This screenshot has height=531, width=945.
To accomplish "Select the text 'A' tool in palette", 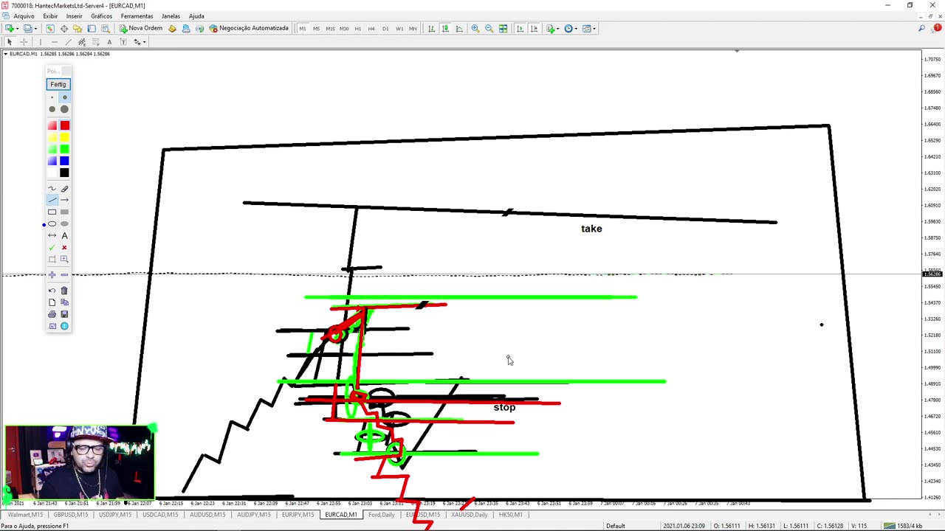I will click(x=64, y=235).
